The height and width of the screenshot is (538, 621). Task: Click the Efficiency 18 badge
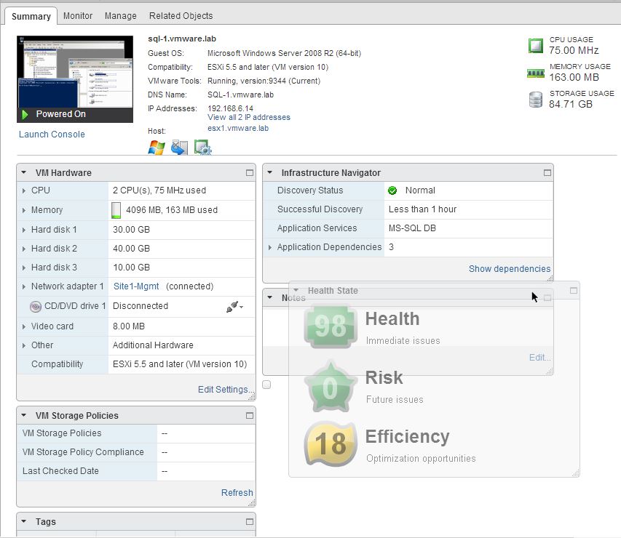pyautogui.click(x=331, y=443)
